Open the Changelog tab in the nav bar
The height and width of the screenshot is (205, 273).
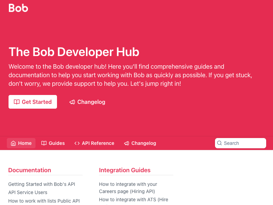(x=140, y=143)
